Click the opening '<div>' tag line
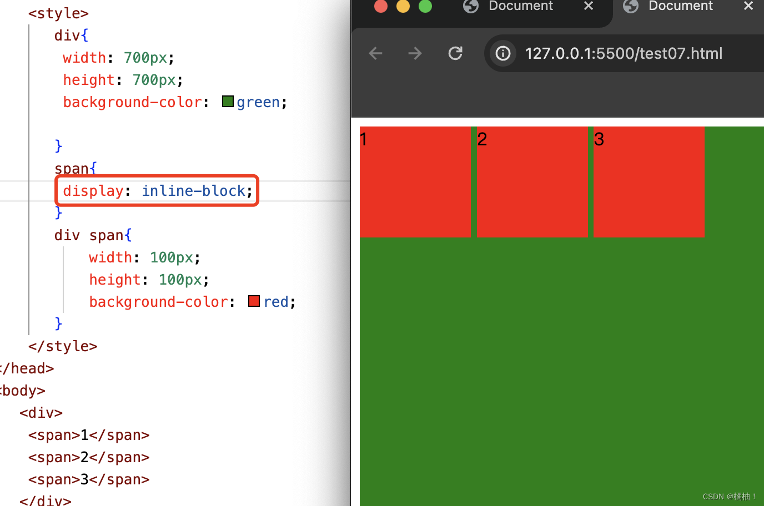This screenshot has height=506, width=764. pyautogui.click(x=41, y=413)
